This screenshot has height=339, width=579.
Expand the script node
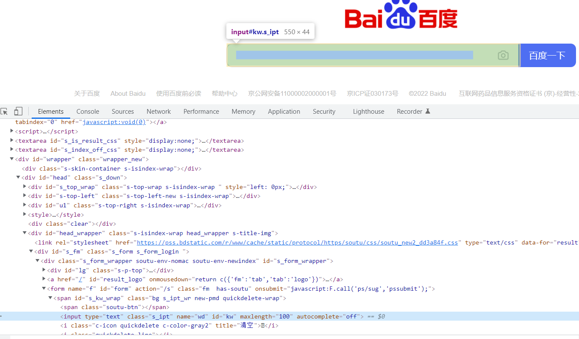[12, 131]
